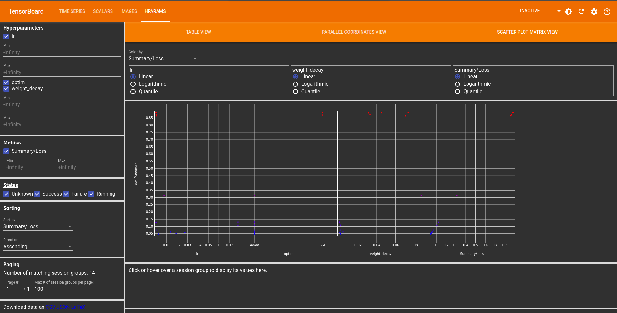Click the lr Max input field
Image resolution: width=617 pixels, height=313 pixels.
[62, 73]
